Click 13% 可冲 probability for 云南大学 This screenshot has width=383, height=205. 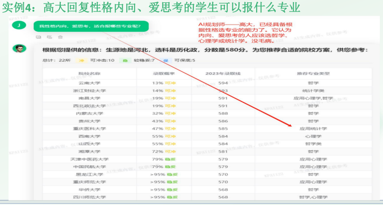(x=164, y=83)
